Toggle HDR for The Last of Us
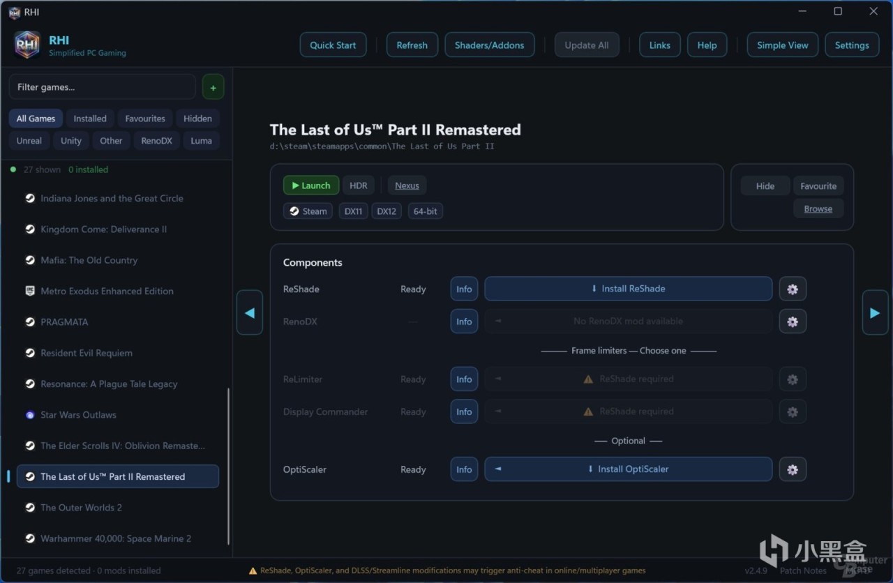This screenshot has width=893, height=583. 359,185
